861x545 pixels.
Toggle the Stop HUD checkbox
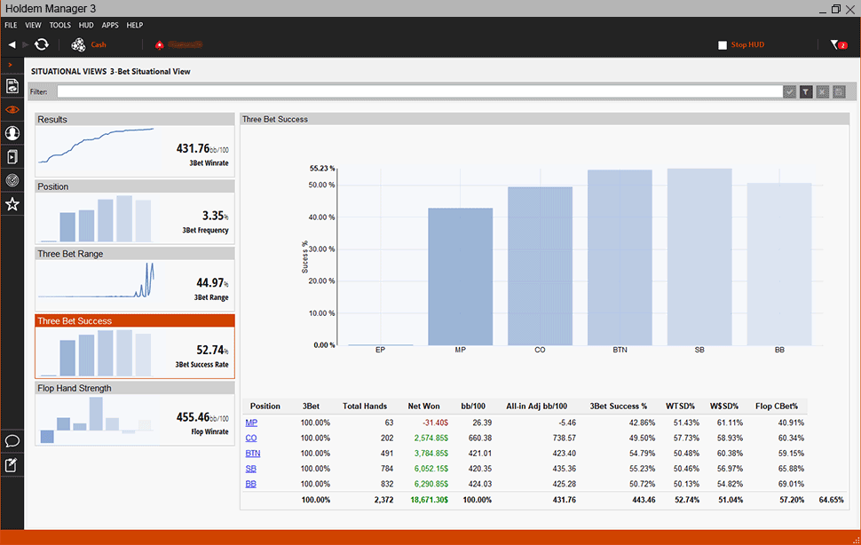pos(723,44)
